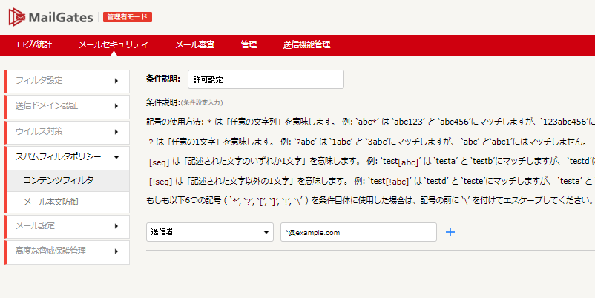
Task: Click the 条件説明 text field
Action: click(266, 79)
